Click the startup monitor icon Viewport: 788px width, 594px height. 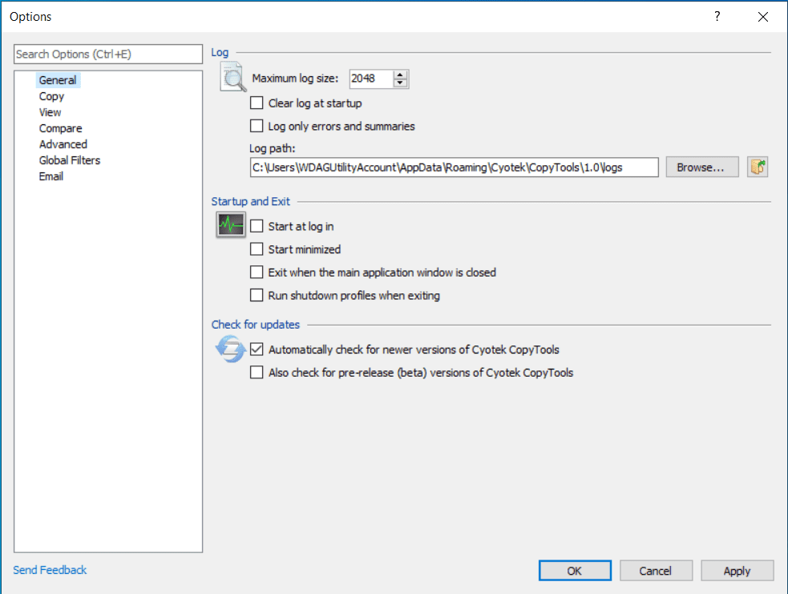231,225
